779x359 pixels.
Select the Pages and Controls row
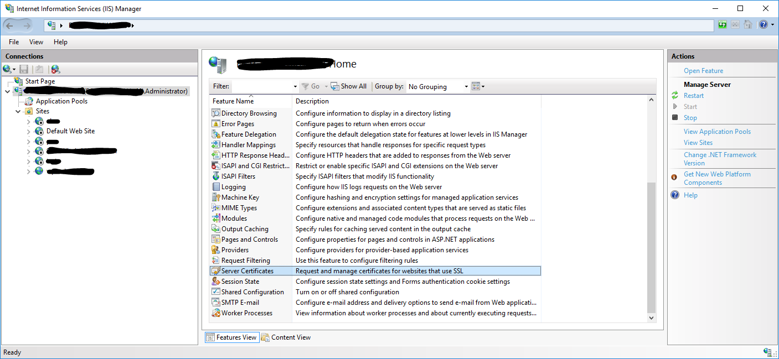click(x=375, y=240)
